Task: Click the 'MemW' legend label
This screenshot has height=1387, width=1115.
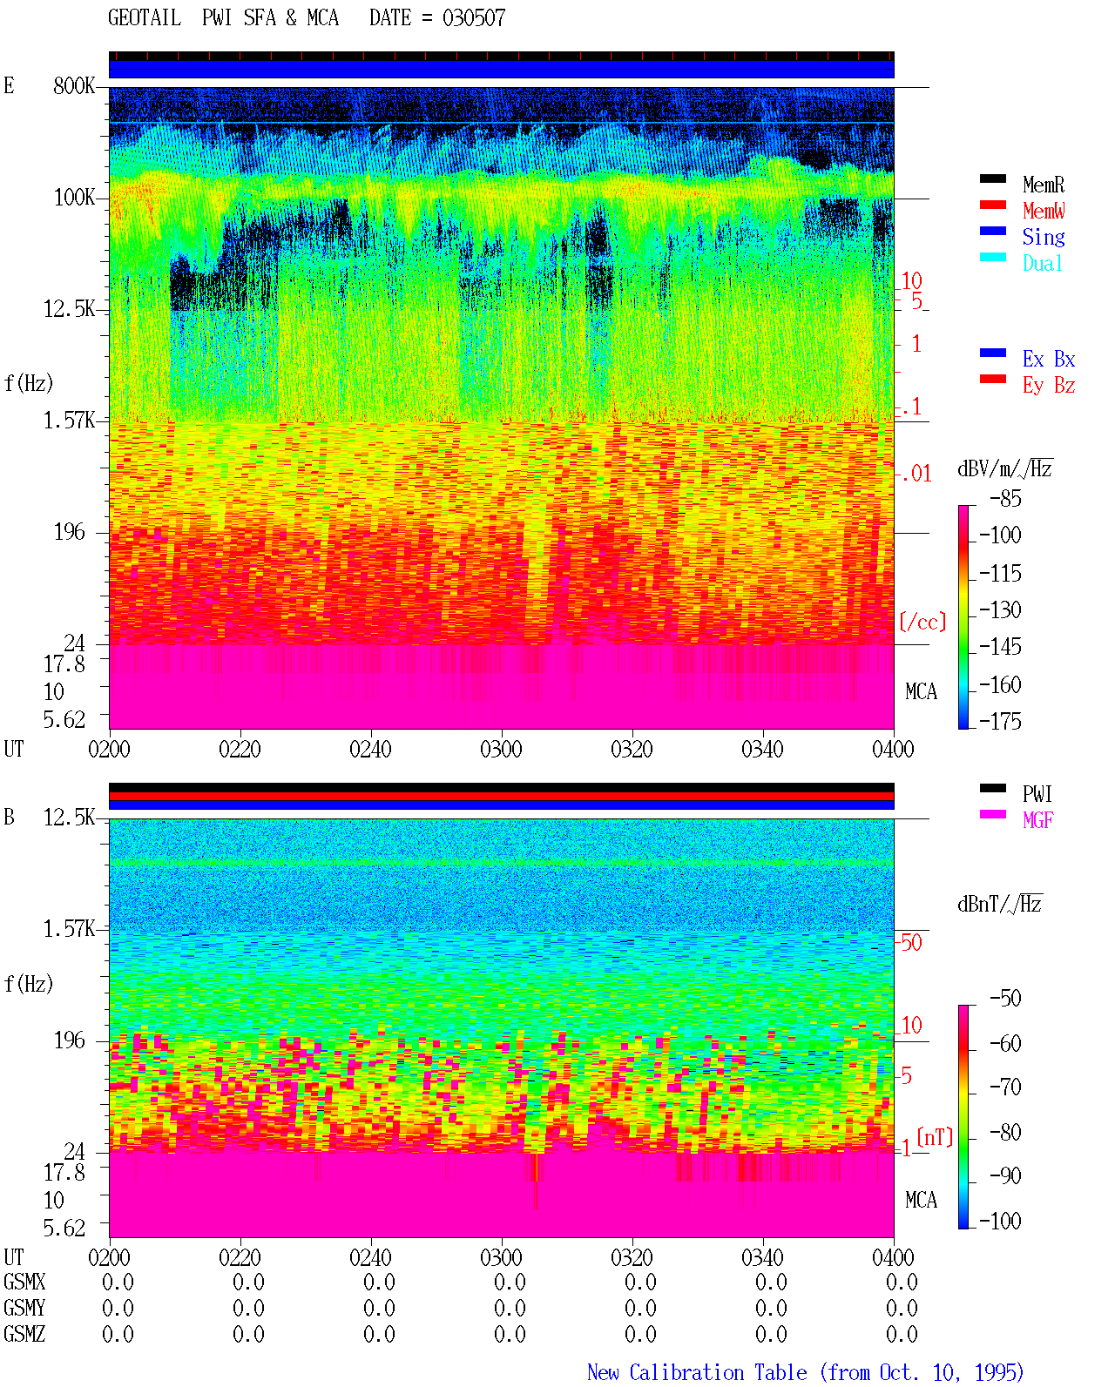Action: pos(1044,211)
